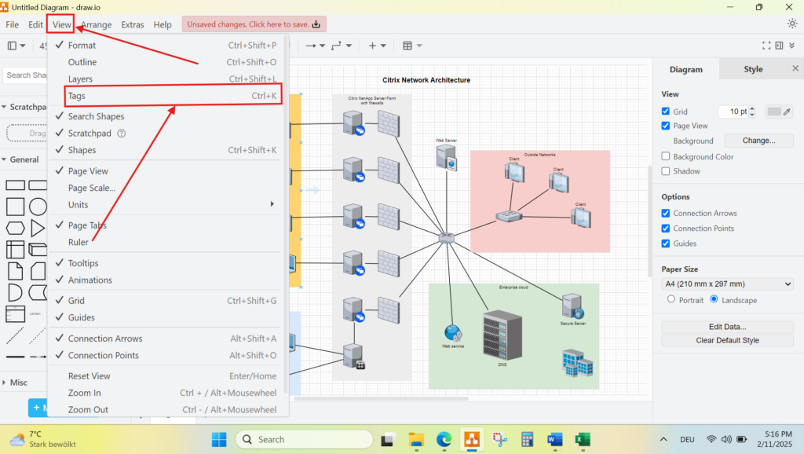804x454 pixels.
Task: Enable the Background Color checkbox
Action: tap(666, 156)
